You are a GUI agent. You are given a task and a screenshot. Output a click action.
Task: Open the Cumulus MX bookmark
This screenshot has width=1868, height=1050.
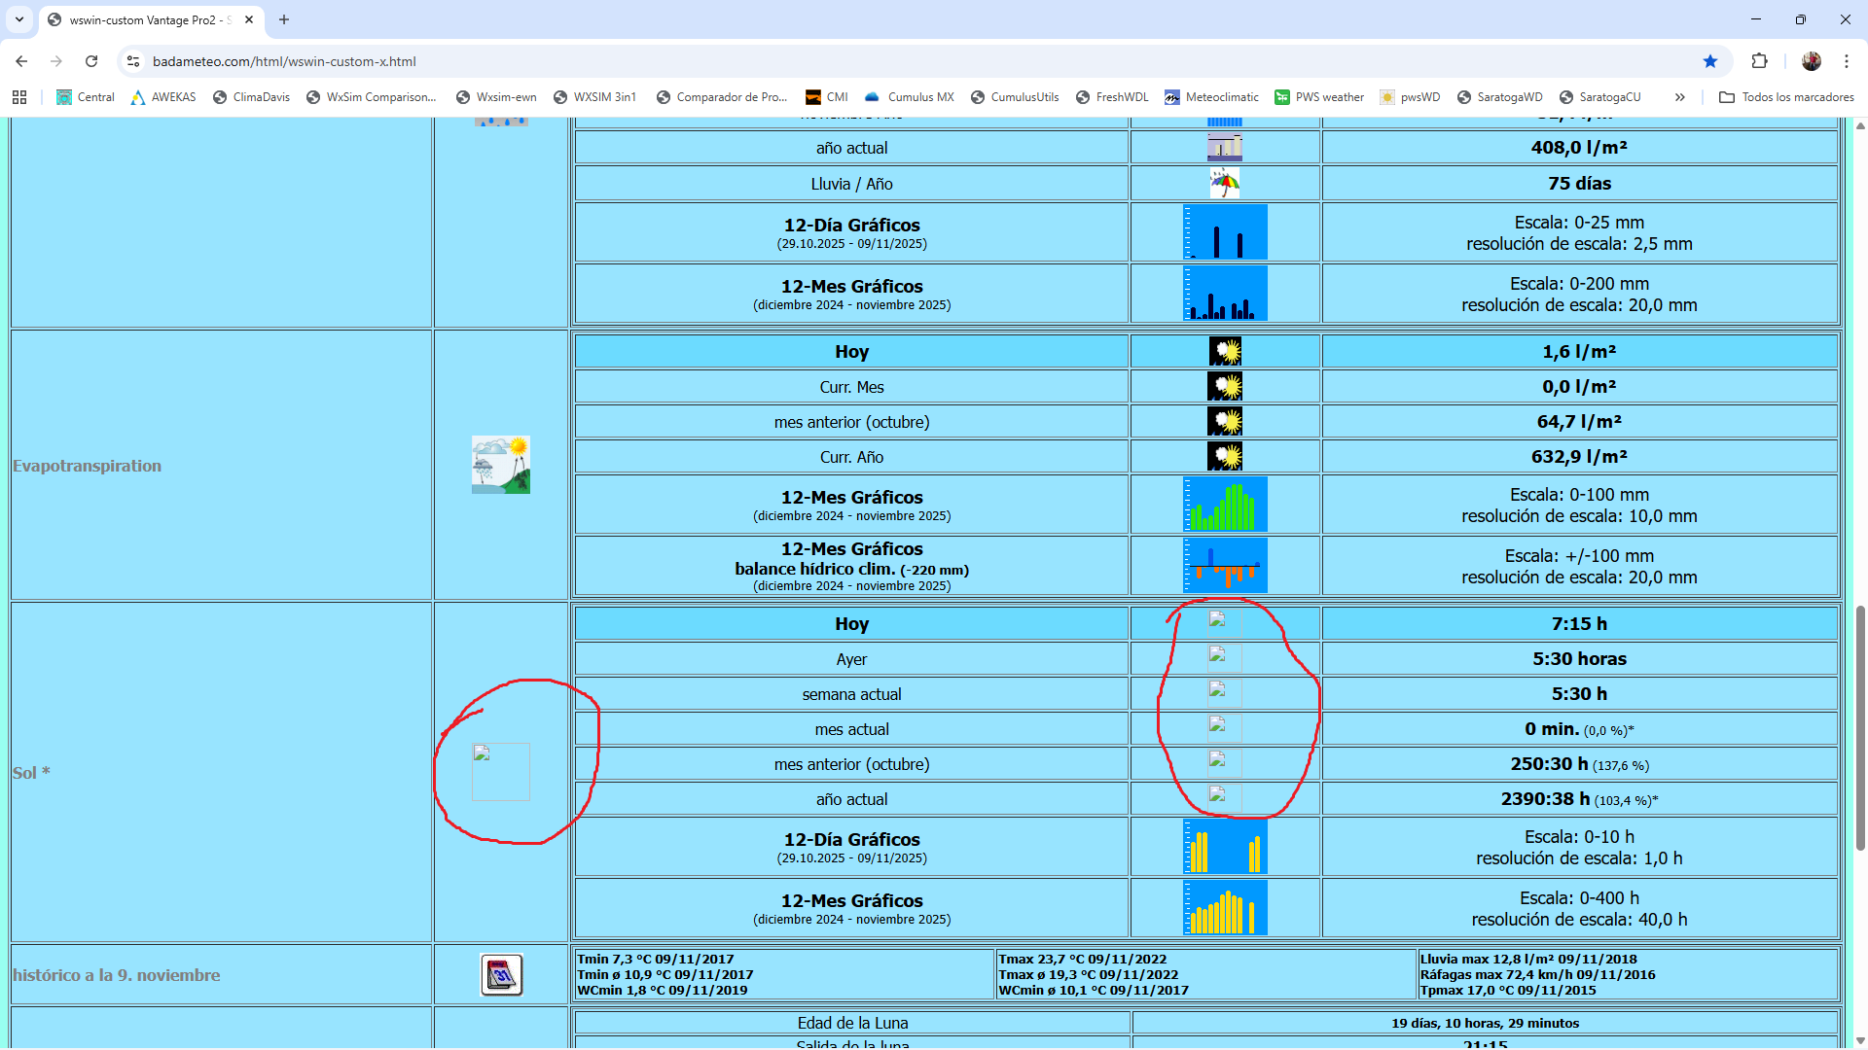(x=910, y=97)
